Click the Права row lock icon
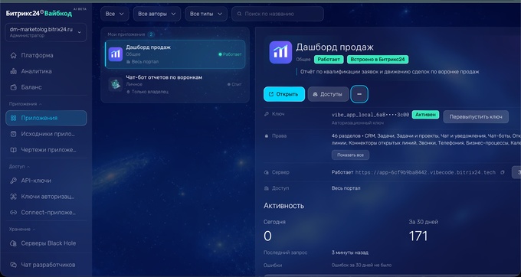The width and height of the screenshot is (521, 277). tap(266, 136)
